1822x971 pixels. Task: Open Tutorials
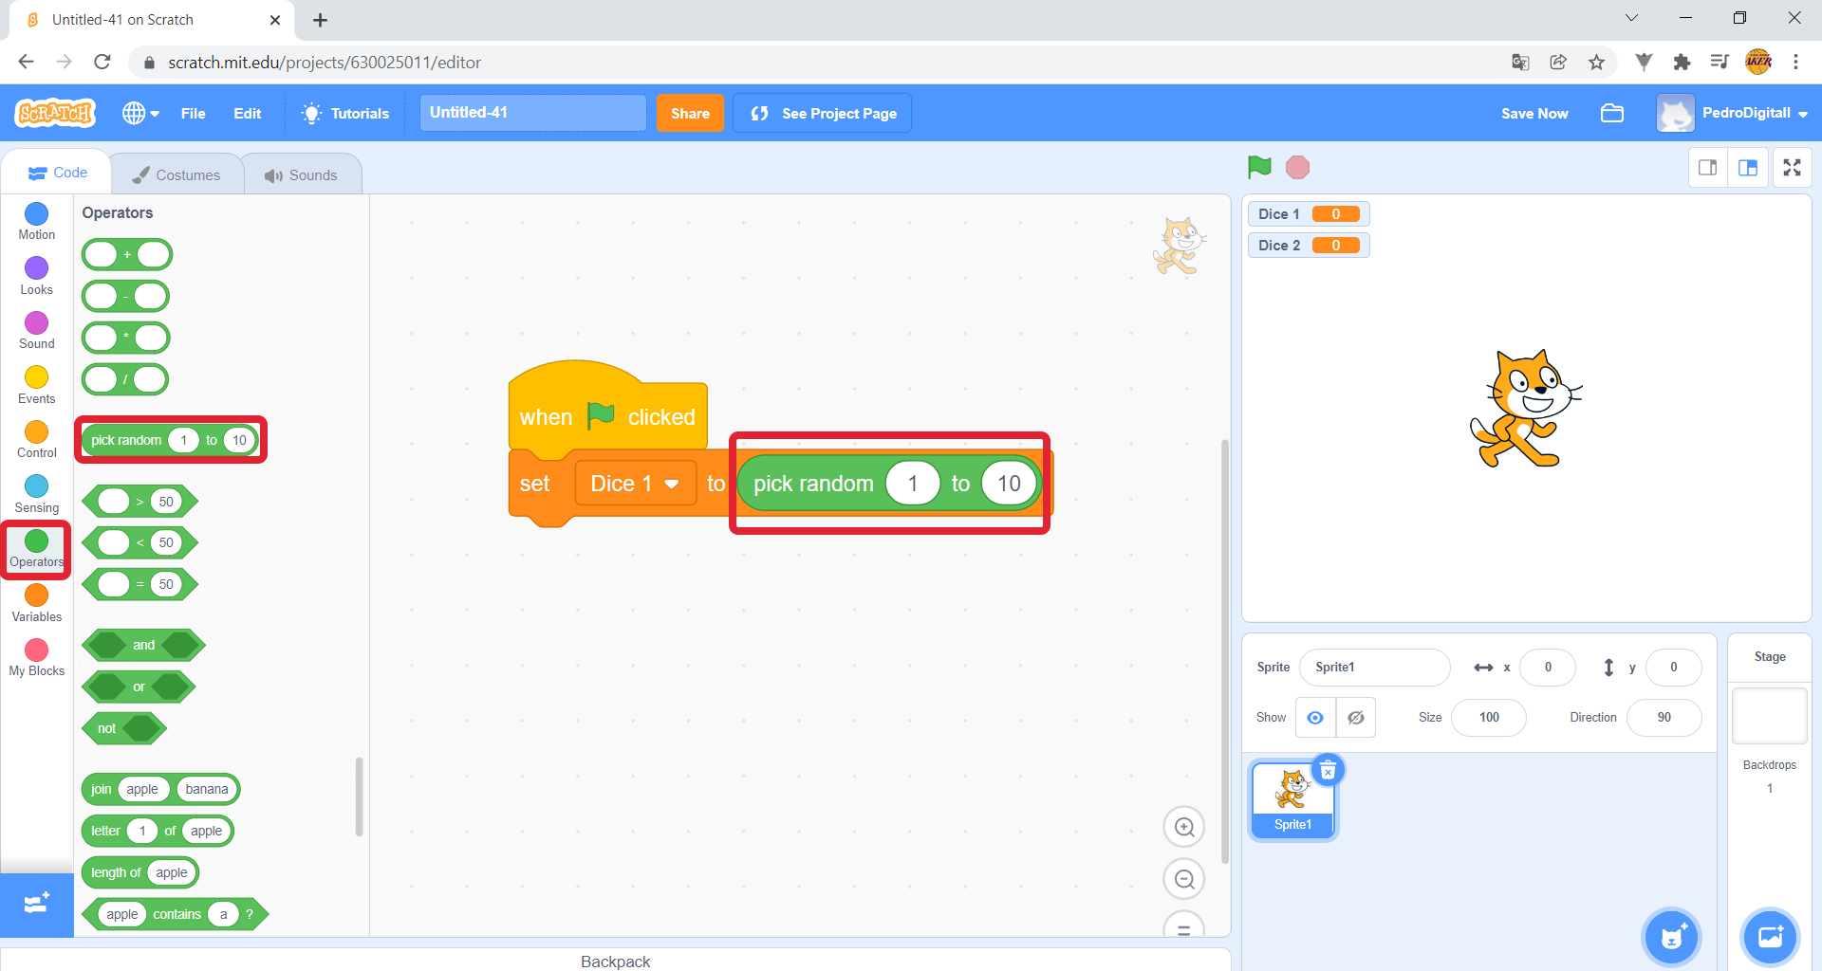click(345, 113)
